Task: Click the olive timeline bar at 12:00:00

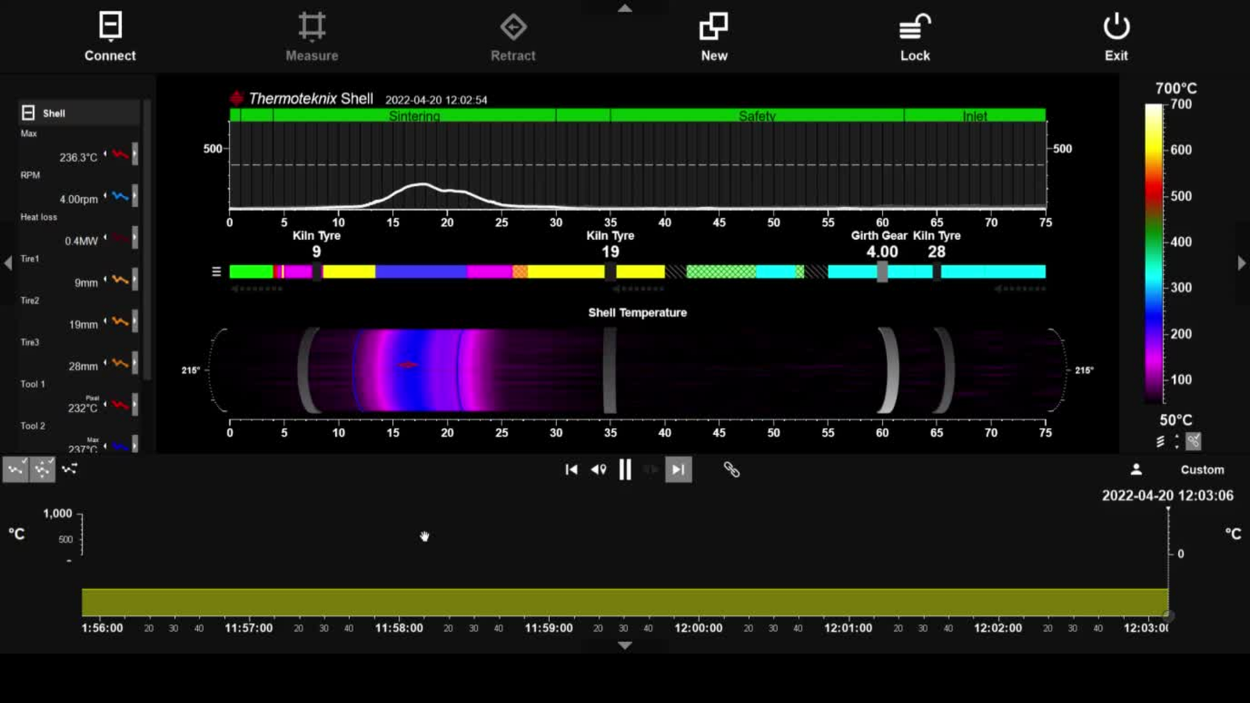Action: 698,602
